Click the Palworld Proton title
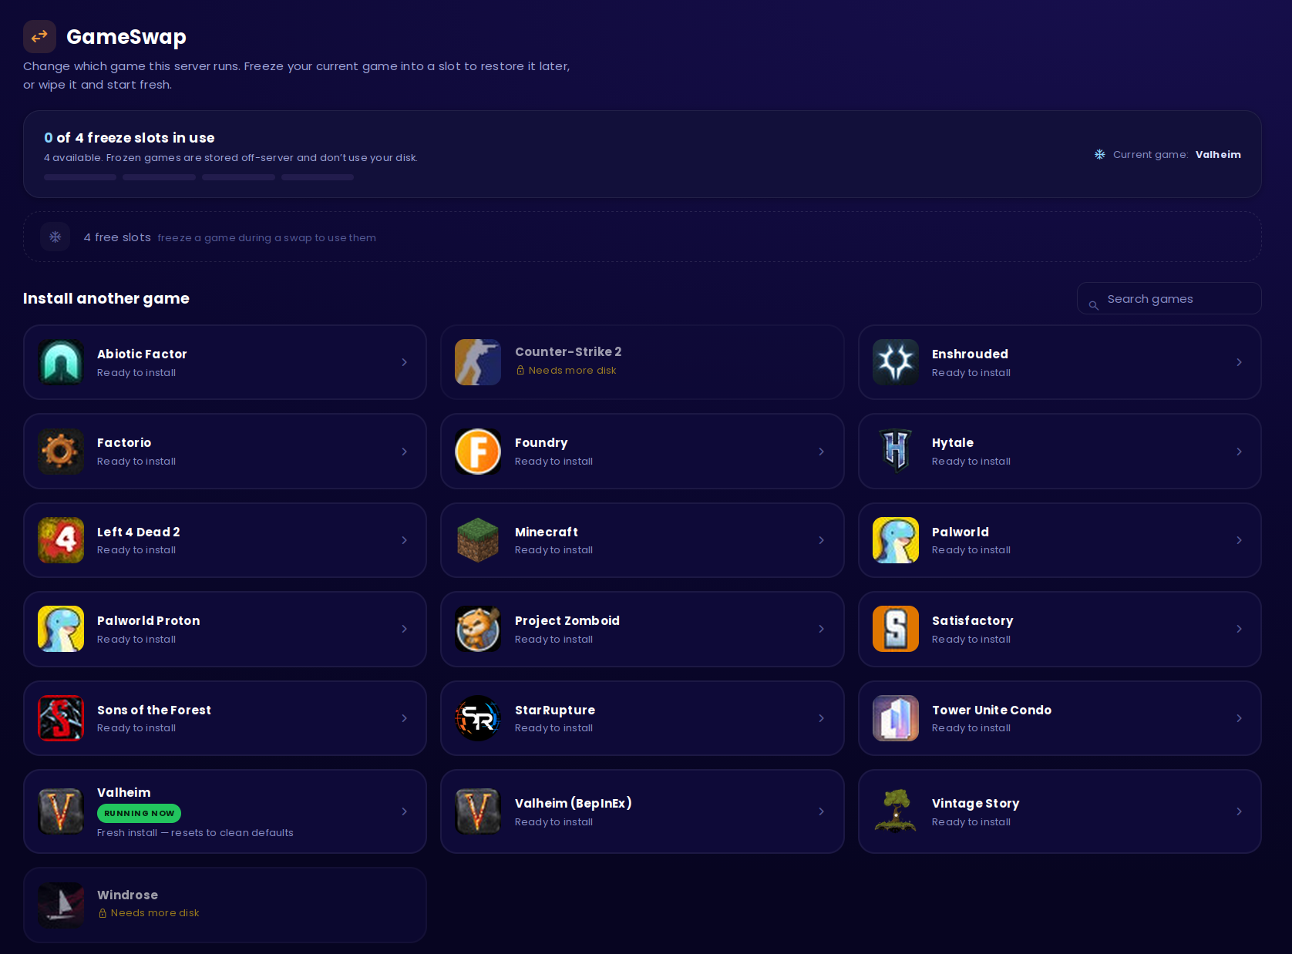The image size is (1292, 954). point(149,620)
